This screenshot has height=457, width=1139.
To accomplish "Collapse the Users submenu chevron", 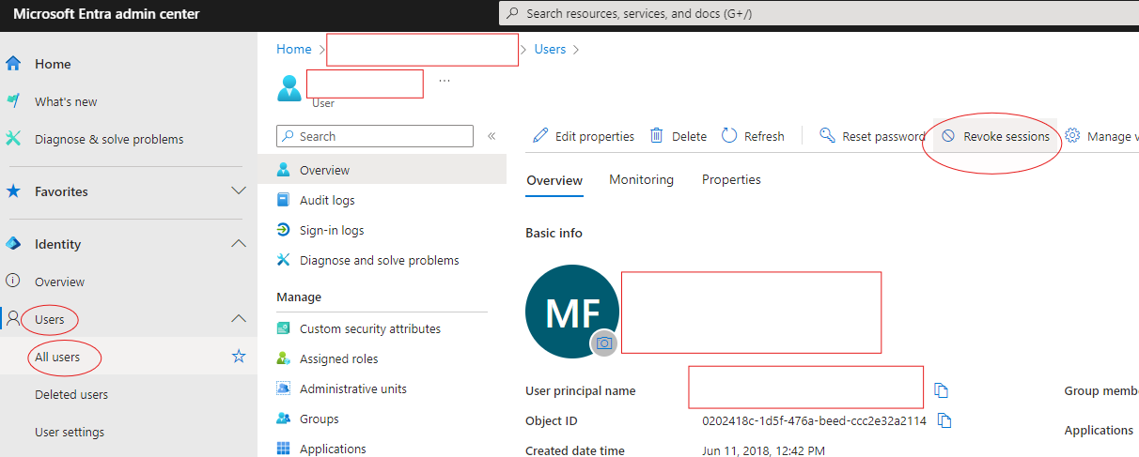I will point(239,319).
